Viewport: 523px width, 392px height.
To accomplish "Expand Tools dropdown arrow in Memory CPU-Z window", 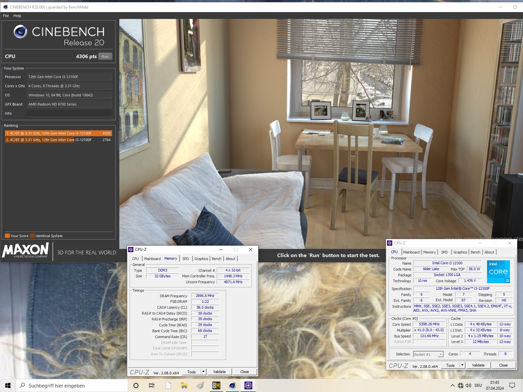I will point(203,372).
